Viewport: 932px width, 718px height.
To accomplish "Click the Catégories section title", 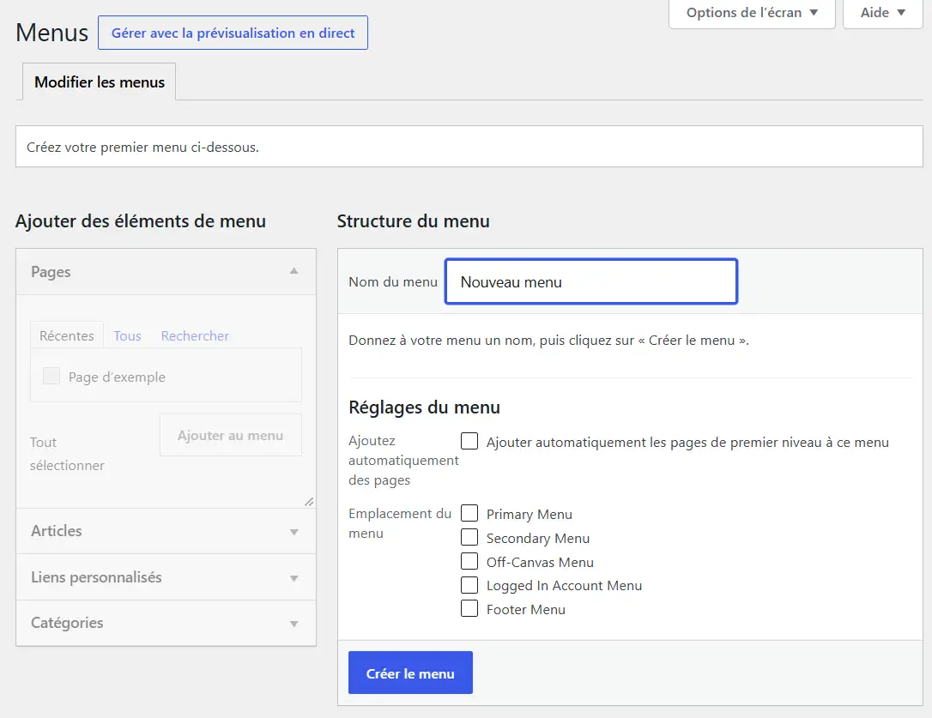I will (x=67, y=623).
